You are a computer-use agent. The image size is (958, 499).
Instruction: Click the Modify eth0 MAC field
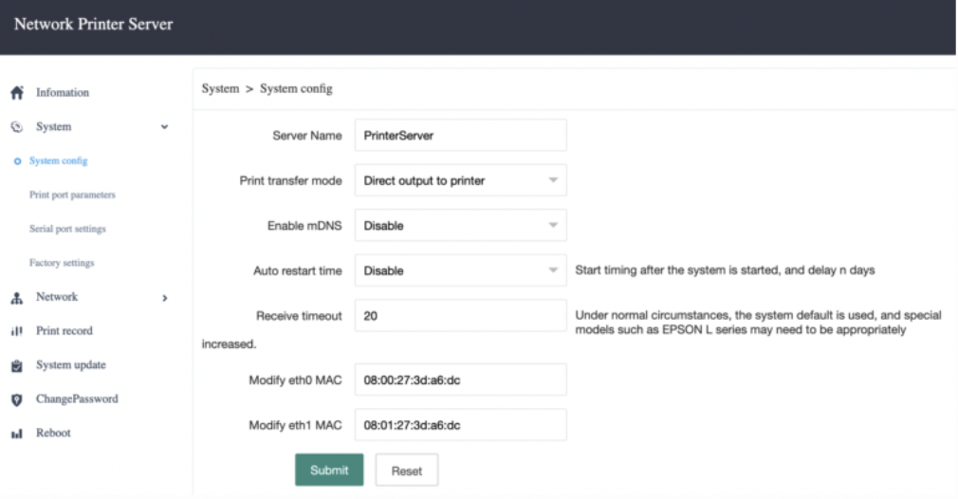pyautogui.click(x=460, y=380)
